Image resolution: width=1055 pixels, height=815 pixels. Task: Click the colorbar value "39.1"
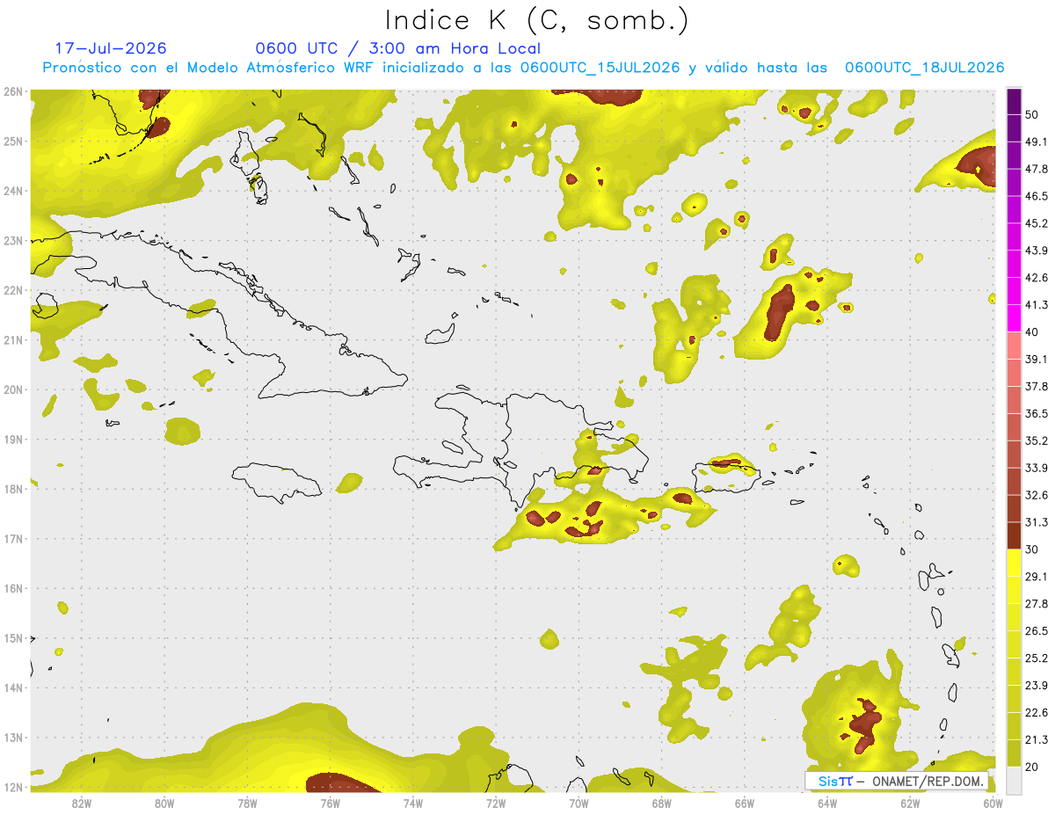pos(1037,359)
